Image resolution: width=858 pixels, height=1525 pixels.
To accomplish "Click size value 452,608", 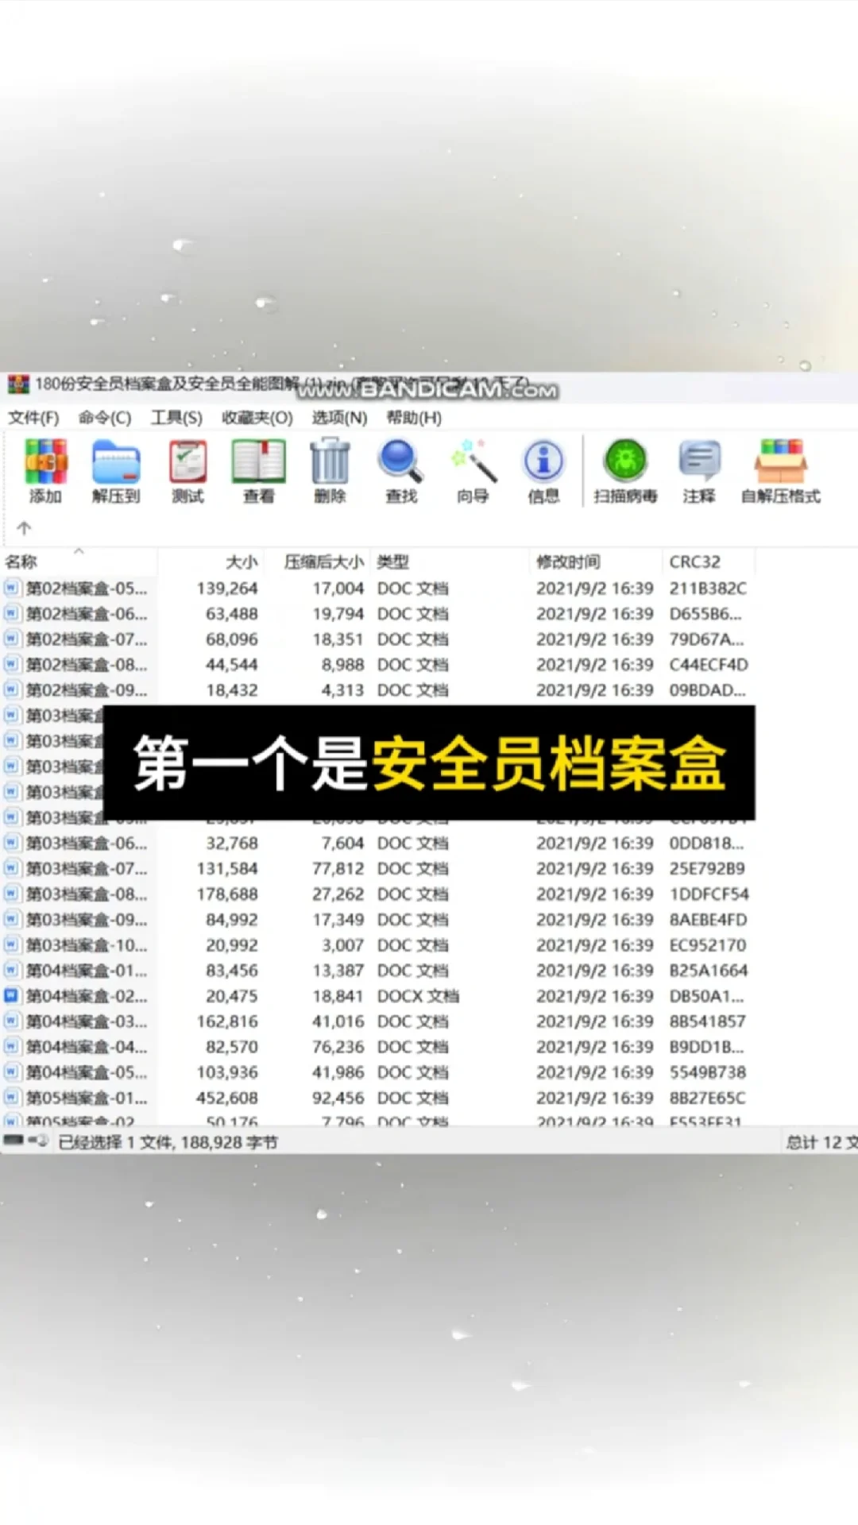I will pos(227,1097).
